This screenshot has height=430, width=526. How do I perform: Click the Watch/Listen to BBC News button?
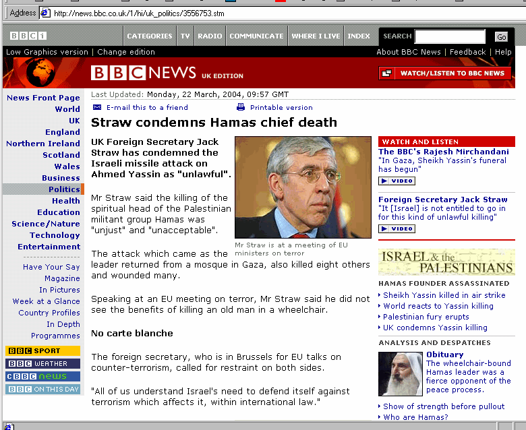coord(445,73)
